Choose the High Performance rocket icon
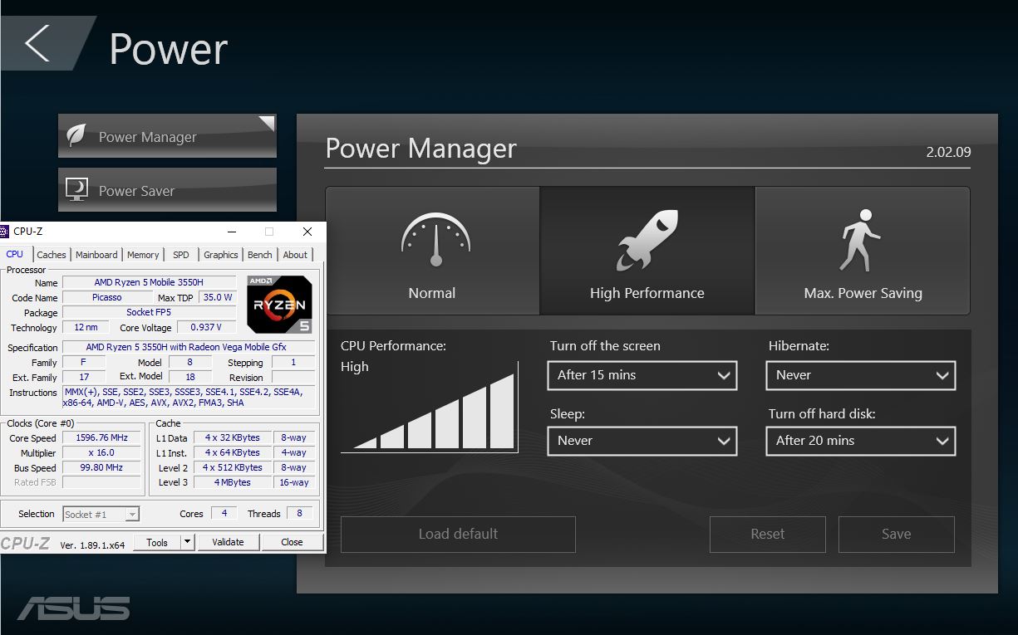Image resolution: width=1018 pixels, height=635 pixels. pos(647,241)
